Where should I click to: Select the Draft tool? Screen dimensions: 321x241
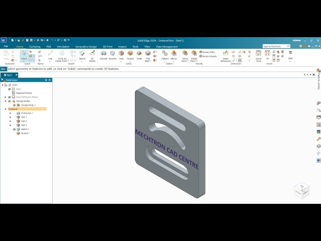click(x=139, y=55)
